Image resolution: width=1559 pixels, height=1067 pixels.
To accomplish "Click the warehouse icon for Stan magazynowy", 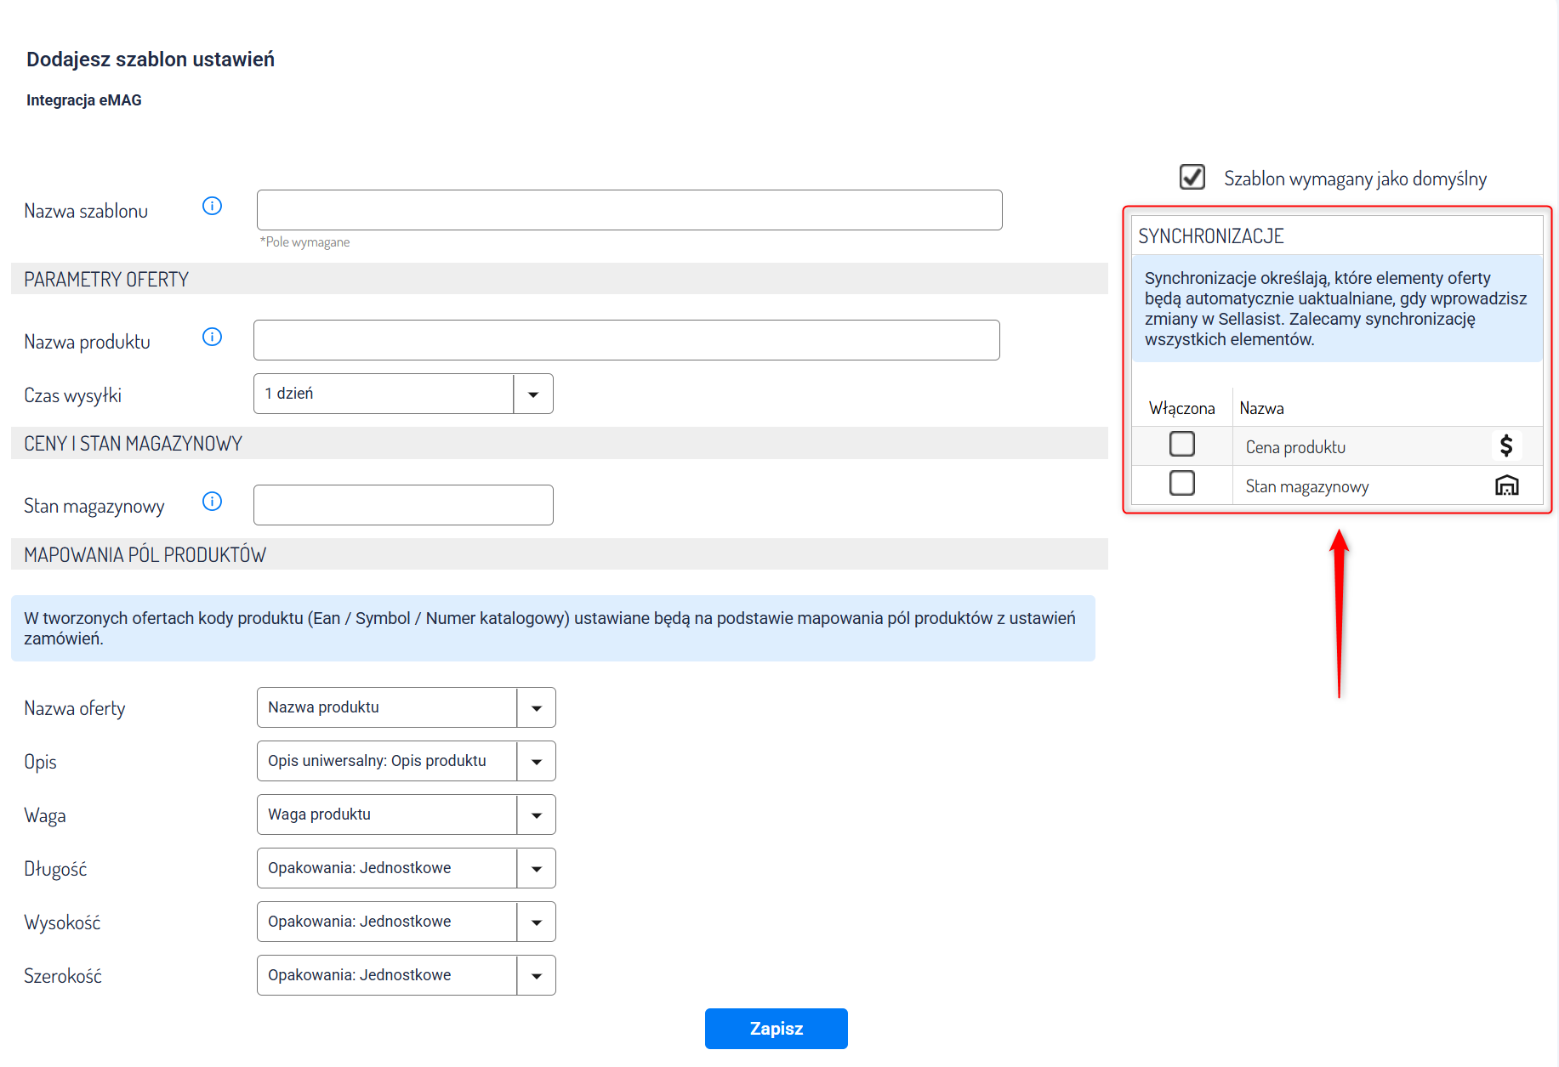I will point(1505,485).
